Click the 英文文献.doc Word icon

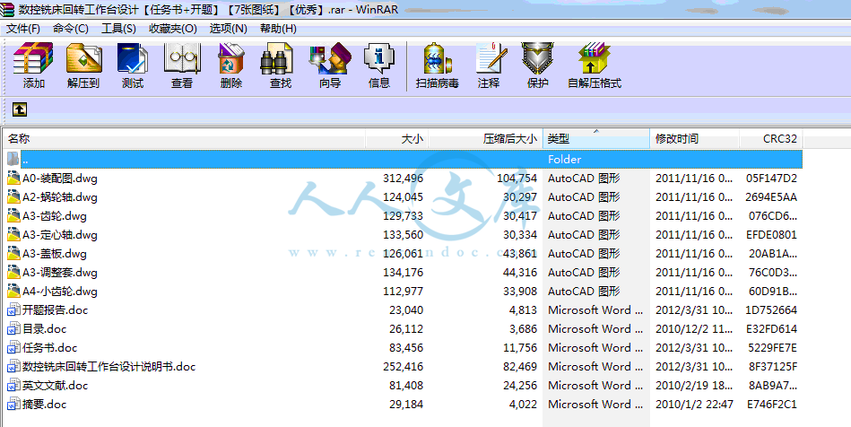tap(13, 385)
